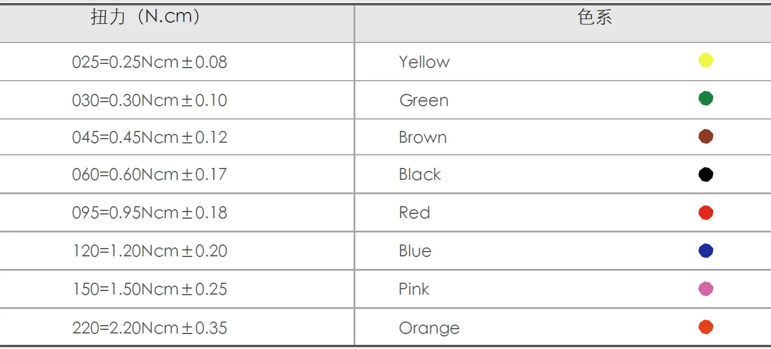Click the black color dot

tap(705, 174)
